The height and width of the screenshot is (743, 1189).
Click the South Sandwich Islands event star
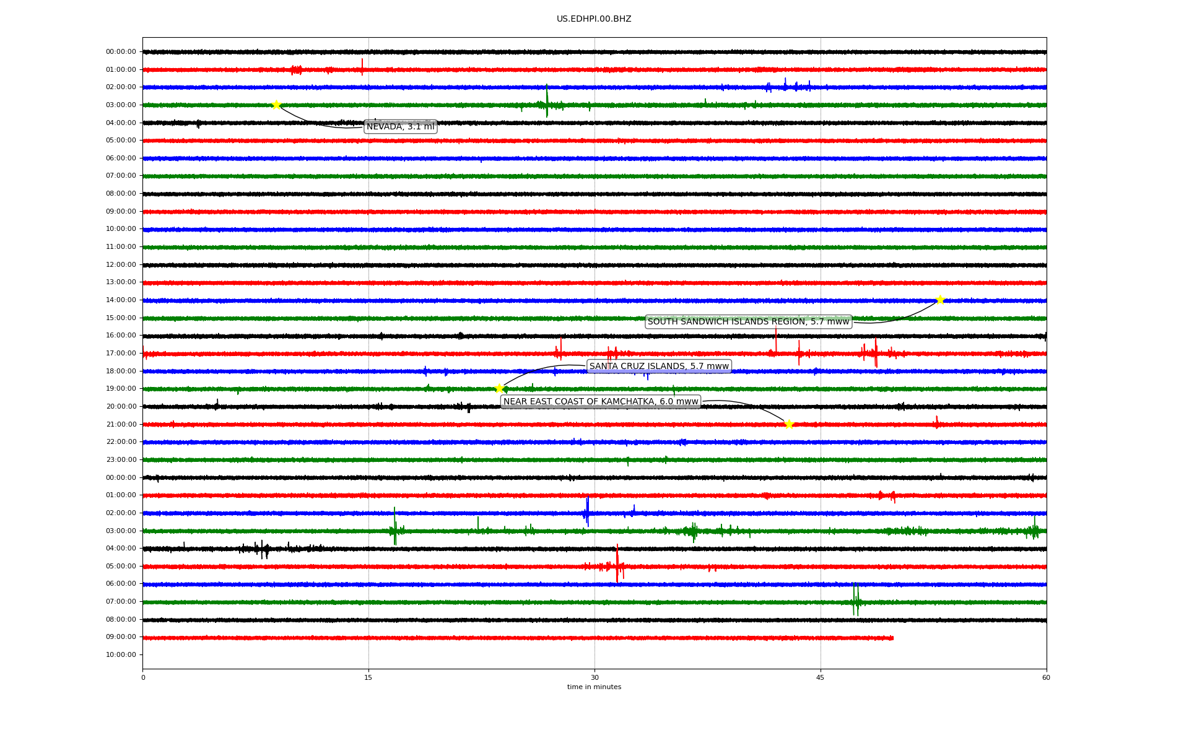click(940, 300)
